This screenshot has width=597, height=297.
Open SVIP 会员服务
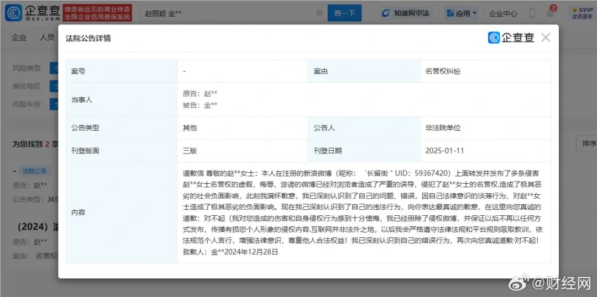tap(582, 13)
